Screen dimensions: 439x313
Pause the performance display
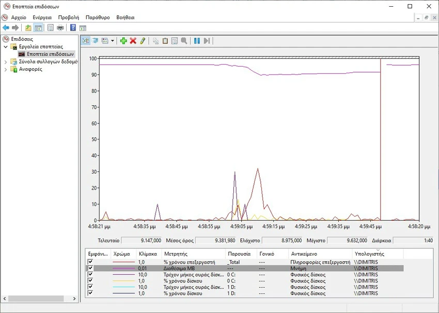pos(197,41)
